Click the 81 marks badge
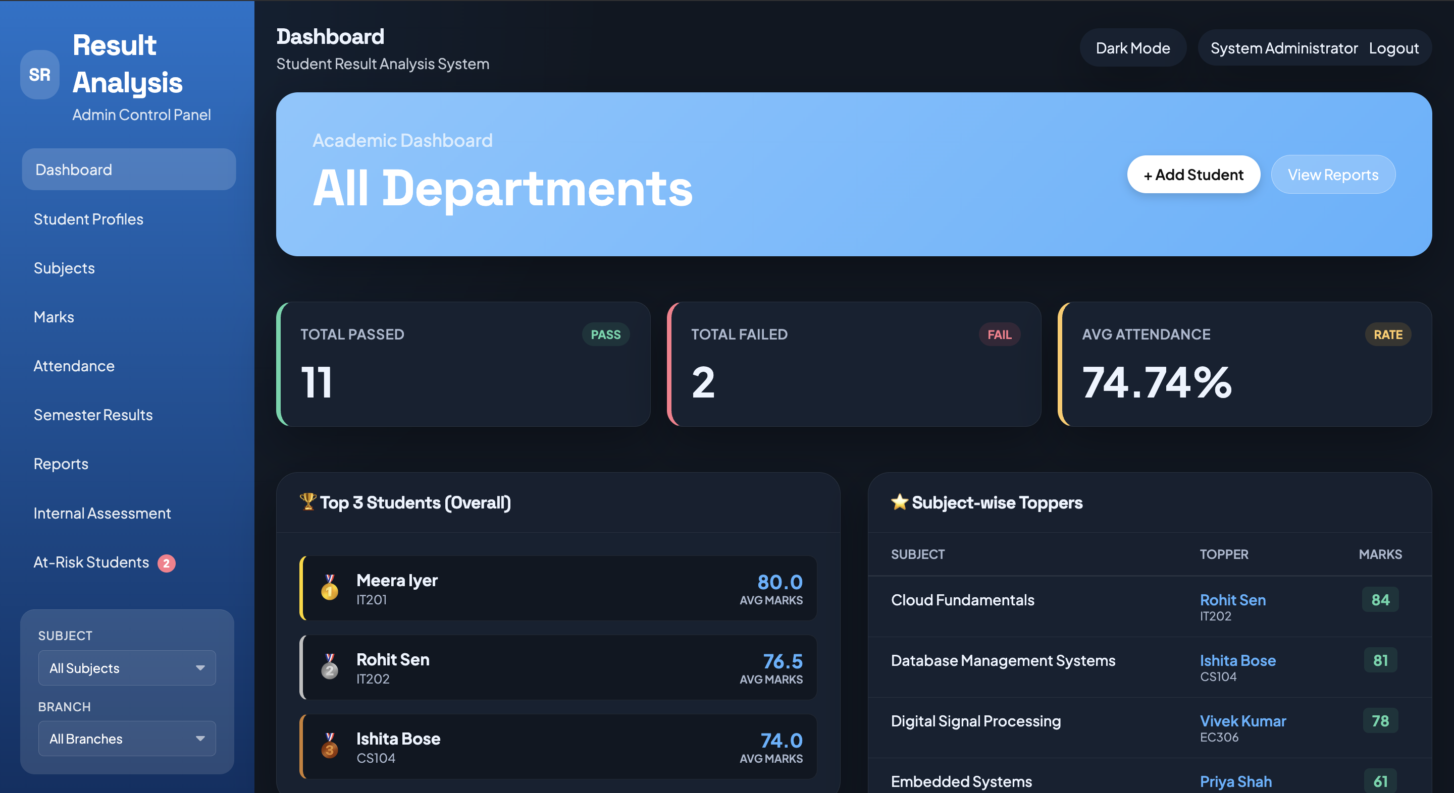The image size is (1454, 793). click(x=1380, y=660)
